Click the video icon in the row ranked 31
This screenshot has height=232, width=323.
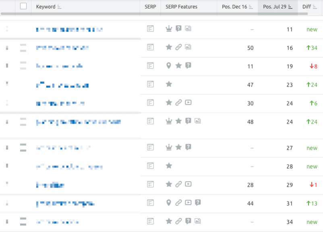pos(188,203)
